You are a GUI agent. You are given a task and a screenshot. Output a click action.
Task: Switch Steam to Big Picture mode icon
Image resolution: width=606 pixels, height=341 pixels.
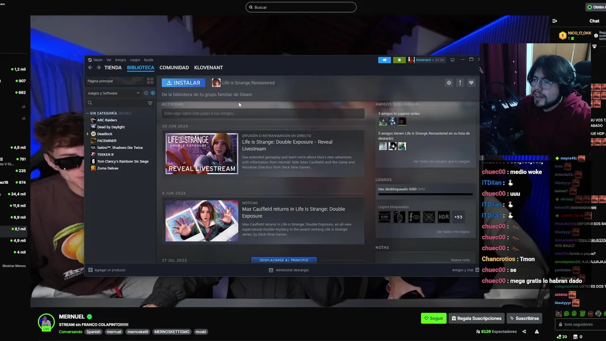pyautogui.click(x=453, y=60)
